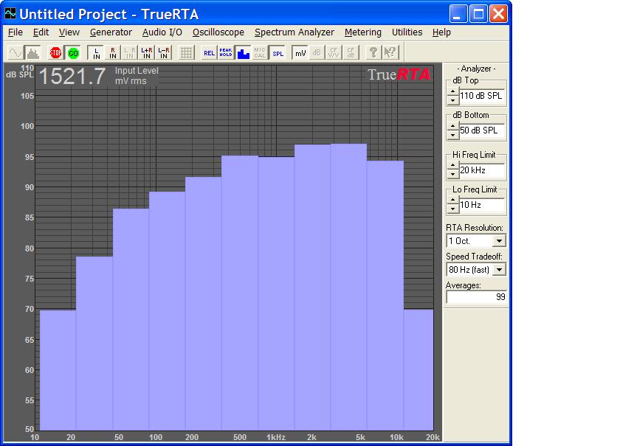This screenshot has height=446, width=620.
Task: Click the greyed L R IN input icon
Action: point(130,52)
